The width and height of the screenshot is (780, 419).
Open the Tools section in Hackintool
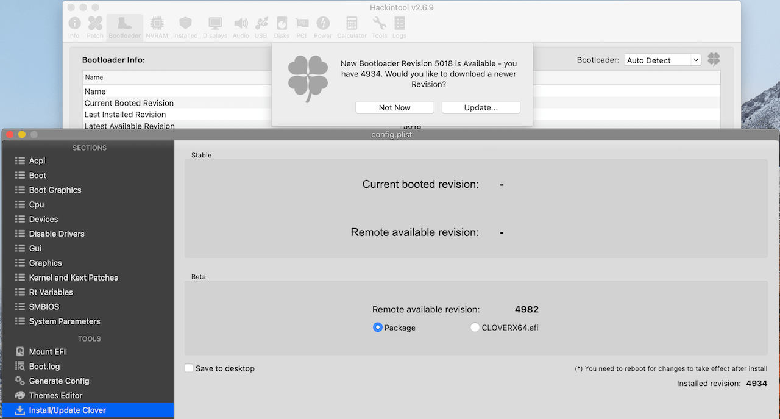[379, 27]
